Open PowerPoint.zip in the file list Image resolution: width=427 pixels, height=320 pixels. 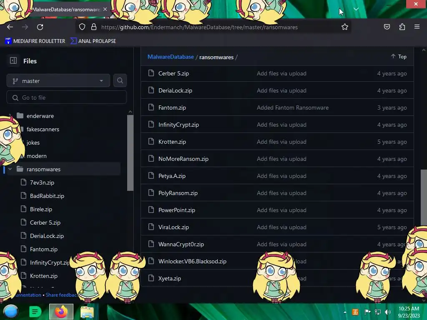pyautogui.click(x=177, y=210)
